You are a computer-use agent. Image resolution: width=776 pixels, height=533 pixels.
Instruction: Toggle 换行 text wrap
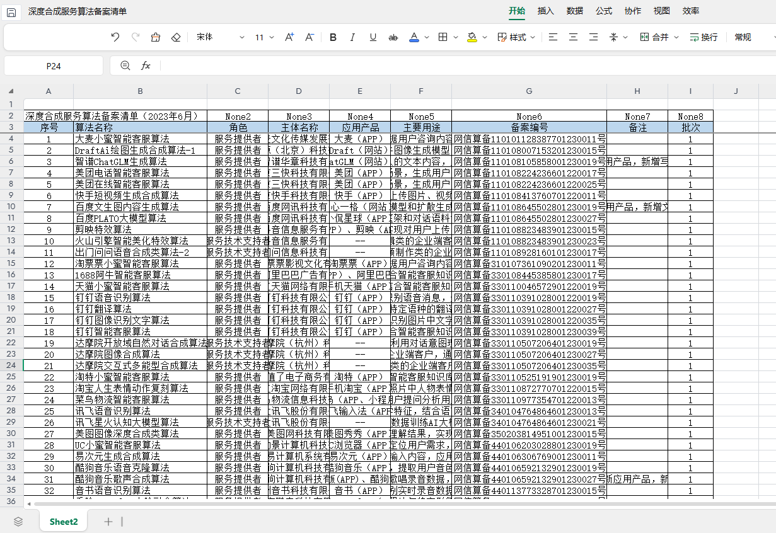click(704, 37)
